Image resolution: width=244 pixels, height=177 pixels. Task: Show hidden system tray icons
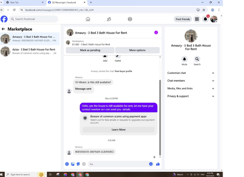coord(187,175)
